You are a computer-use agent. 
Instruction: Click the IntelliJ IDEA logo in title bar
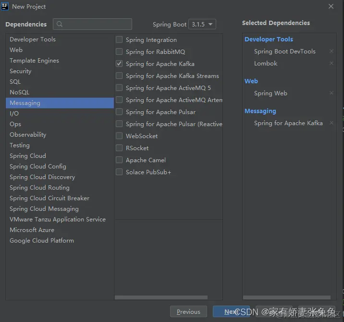pyautogui.click(x=5, y=6)
